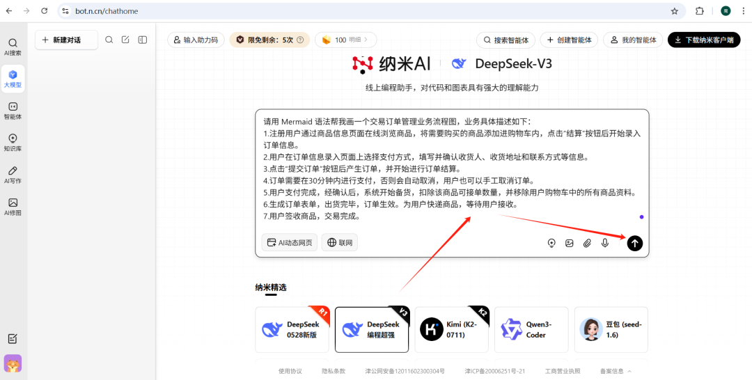The width and height of the screenshot is (752, 380).
Task: Open AI修图 sidebar tool
Action: point(13,207)
